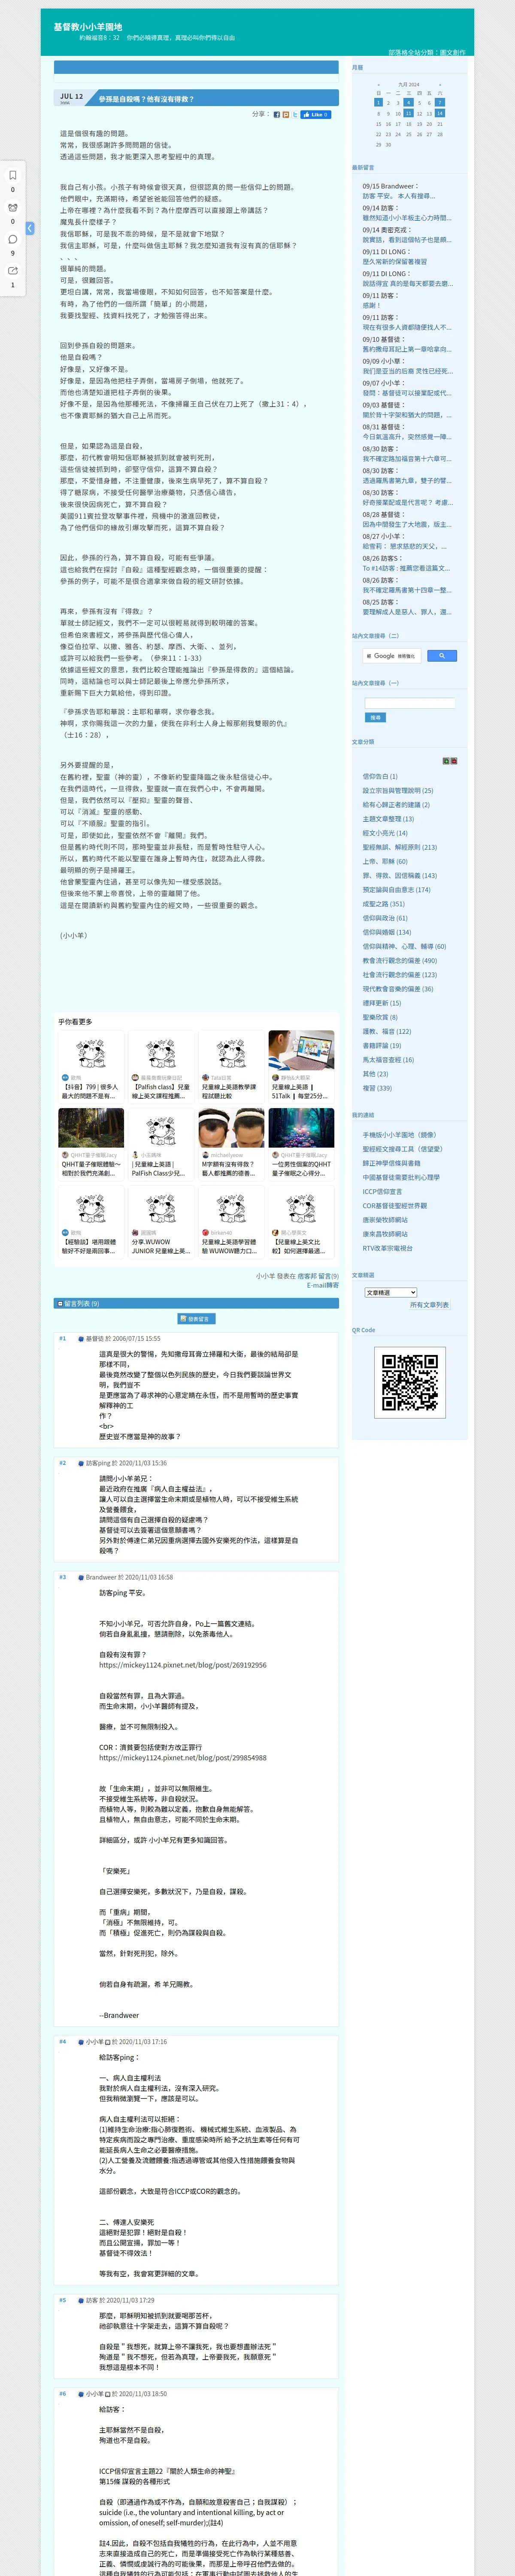
Task: Click red collapse-all categories icon
Action: 454,761
